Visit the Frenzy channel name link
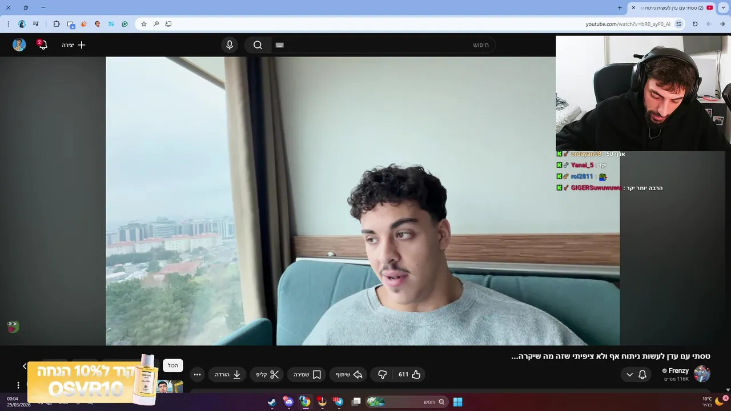The height and width of the screenshot is (411, 731). point(678,370)
